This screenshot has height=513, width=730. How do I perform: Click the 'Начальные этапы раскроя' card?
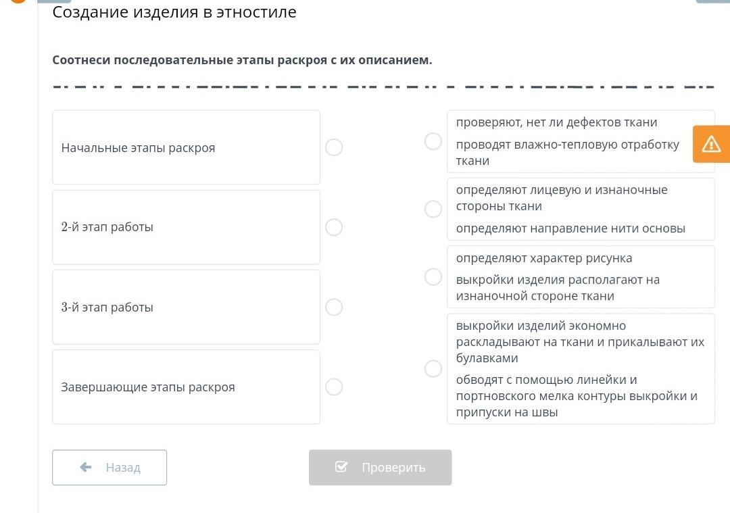coord(186,147)
